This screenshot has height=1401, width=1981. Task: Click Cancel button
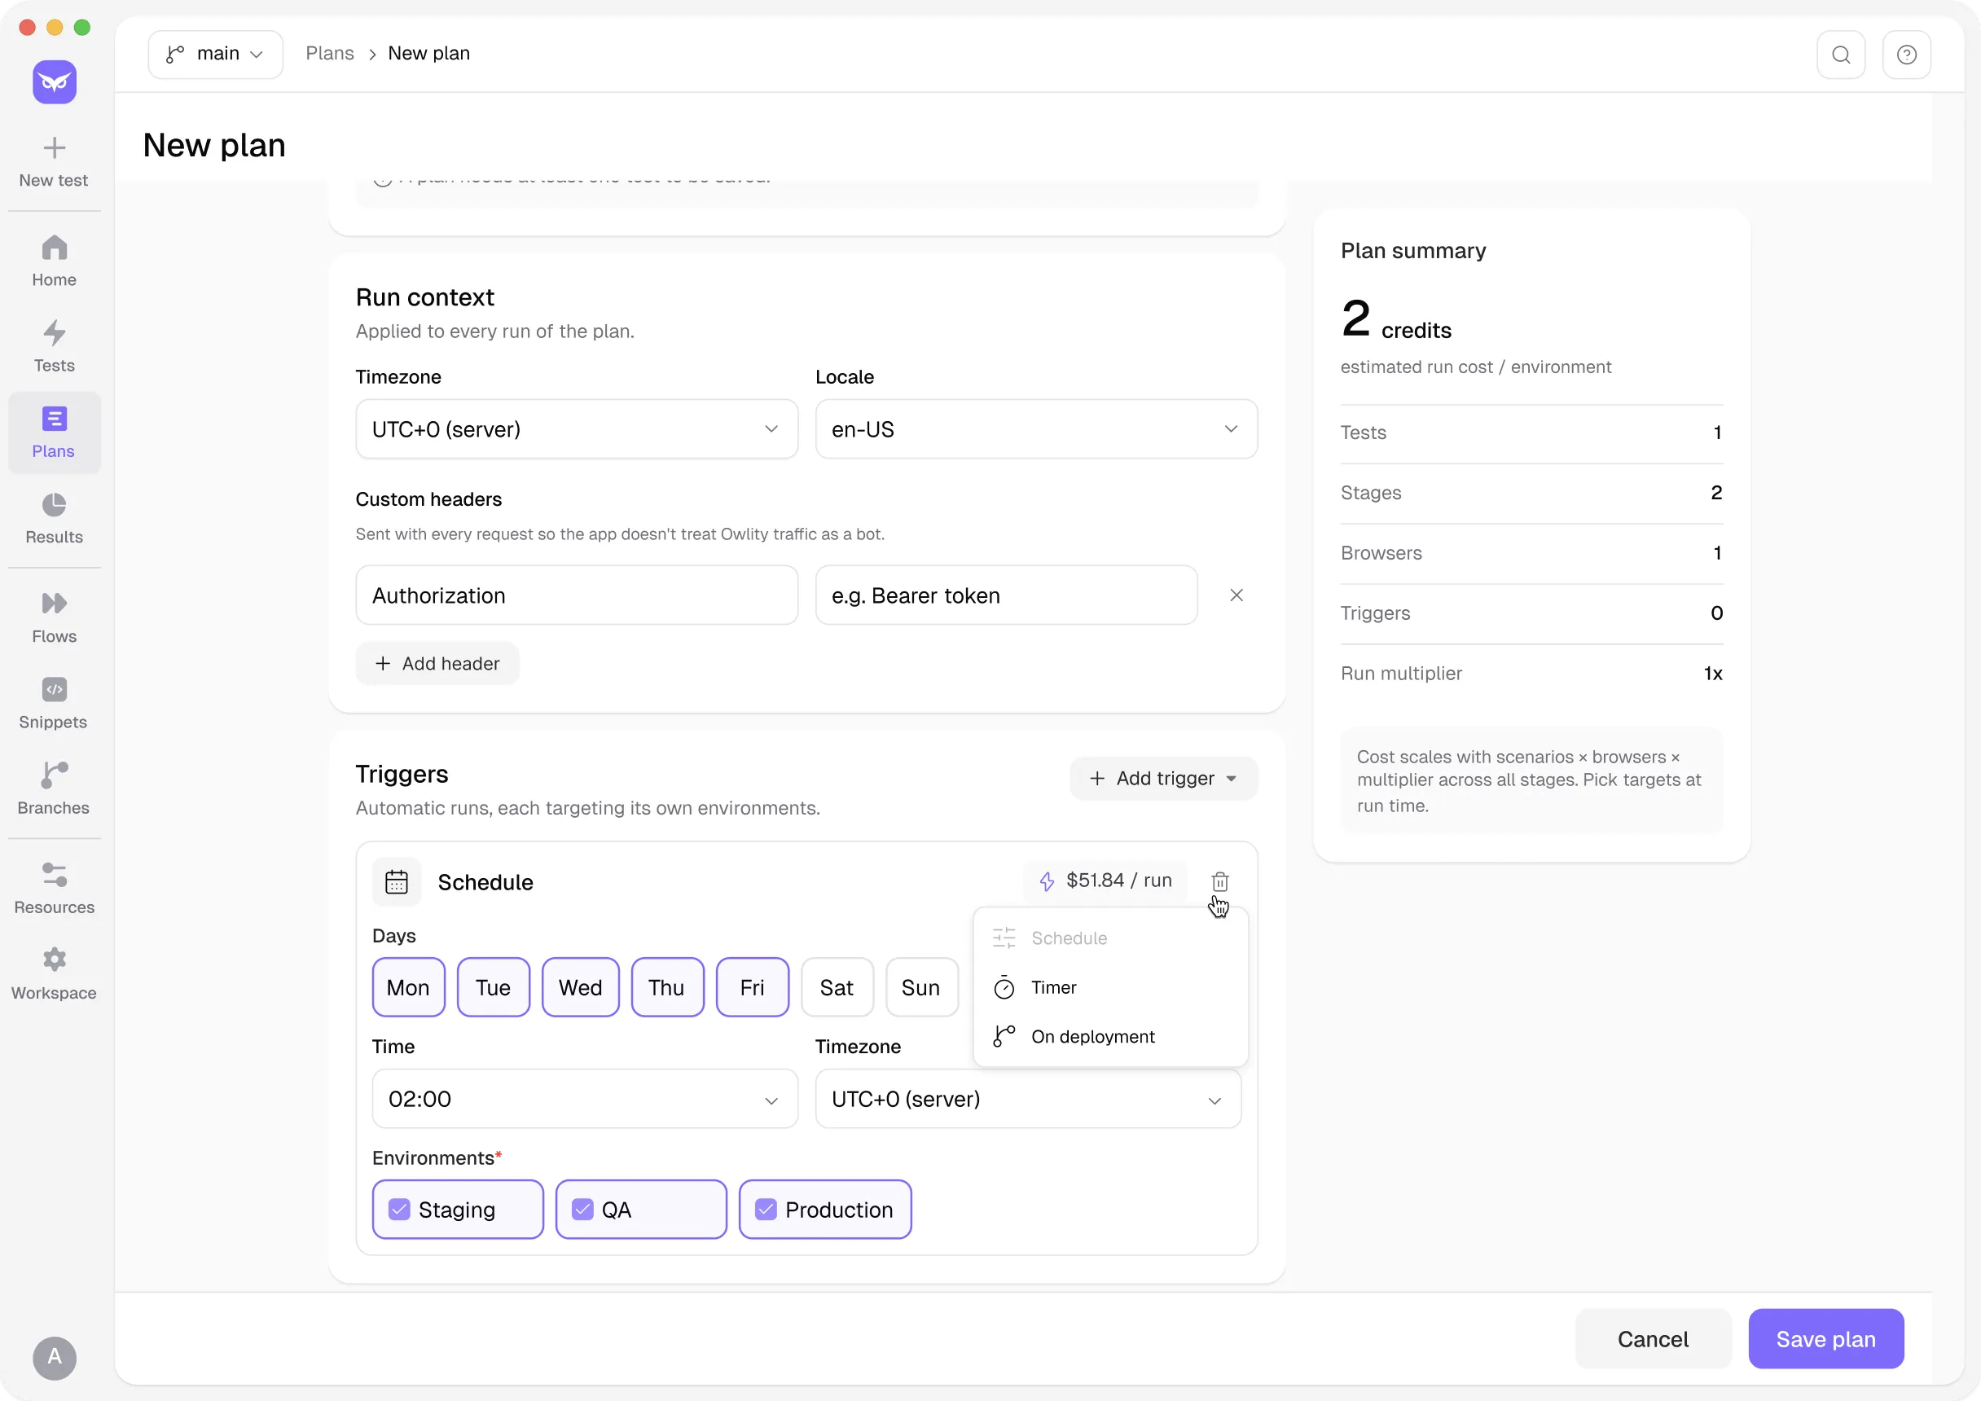point(1653,1339)
